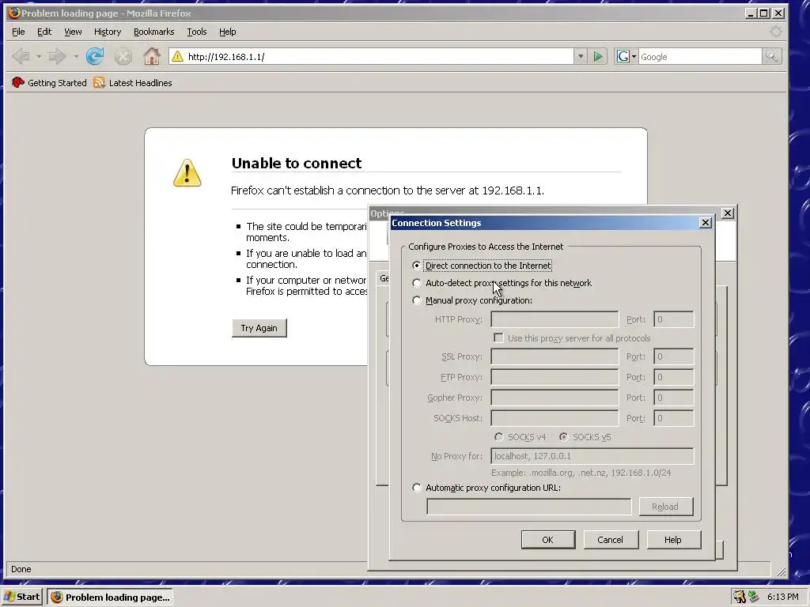
Task: Open the address bar history dropdown
Action: [x=581, y=56]
